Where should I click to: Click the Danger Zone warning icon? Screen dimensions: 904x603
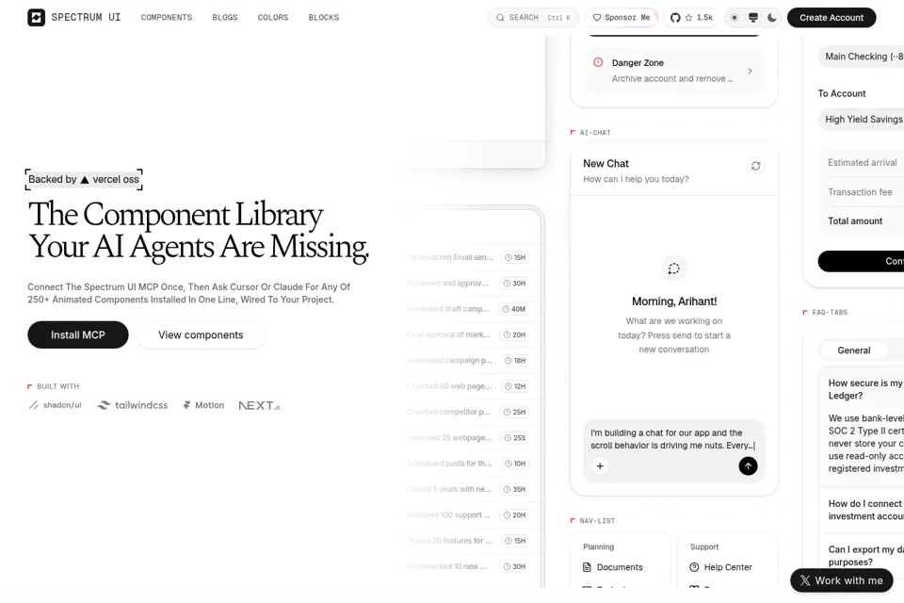point(598,62)
